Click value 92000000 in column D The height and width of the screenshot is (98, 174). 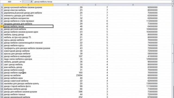coord(153,7)
